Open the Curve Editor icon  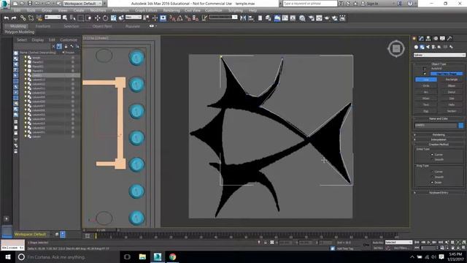(285, 18)
